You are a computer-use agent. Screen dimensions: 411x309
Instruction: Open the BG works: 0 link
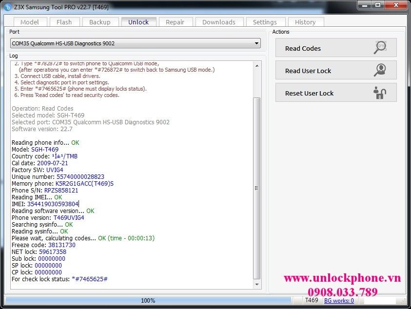coord(339,301)
